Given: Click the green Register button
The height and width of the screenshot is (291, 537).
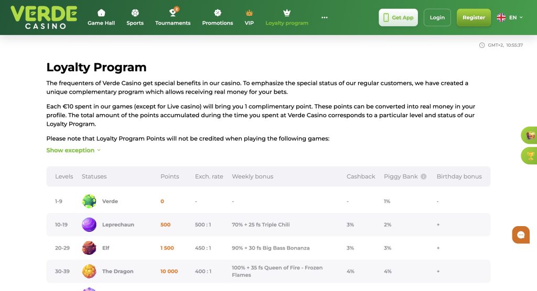Looking at the screenshot, I should click(x=474, y=17).
